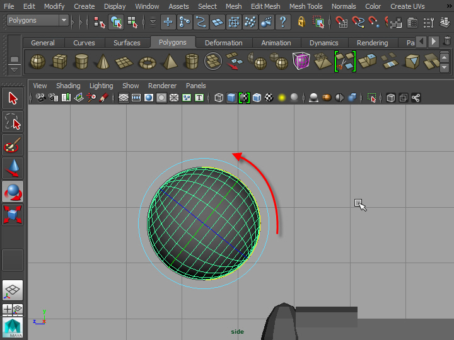Screen dimensions: 454x340
Task: Click the Extract scissors shelf icon
Action: [x=345, y=61]
